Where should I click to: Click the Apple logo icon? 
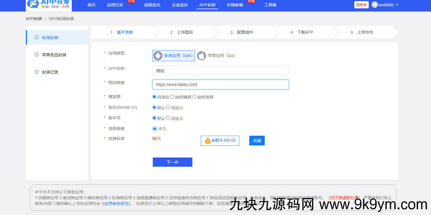pyautogui.click(x=202, y=56)
